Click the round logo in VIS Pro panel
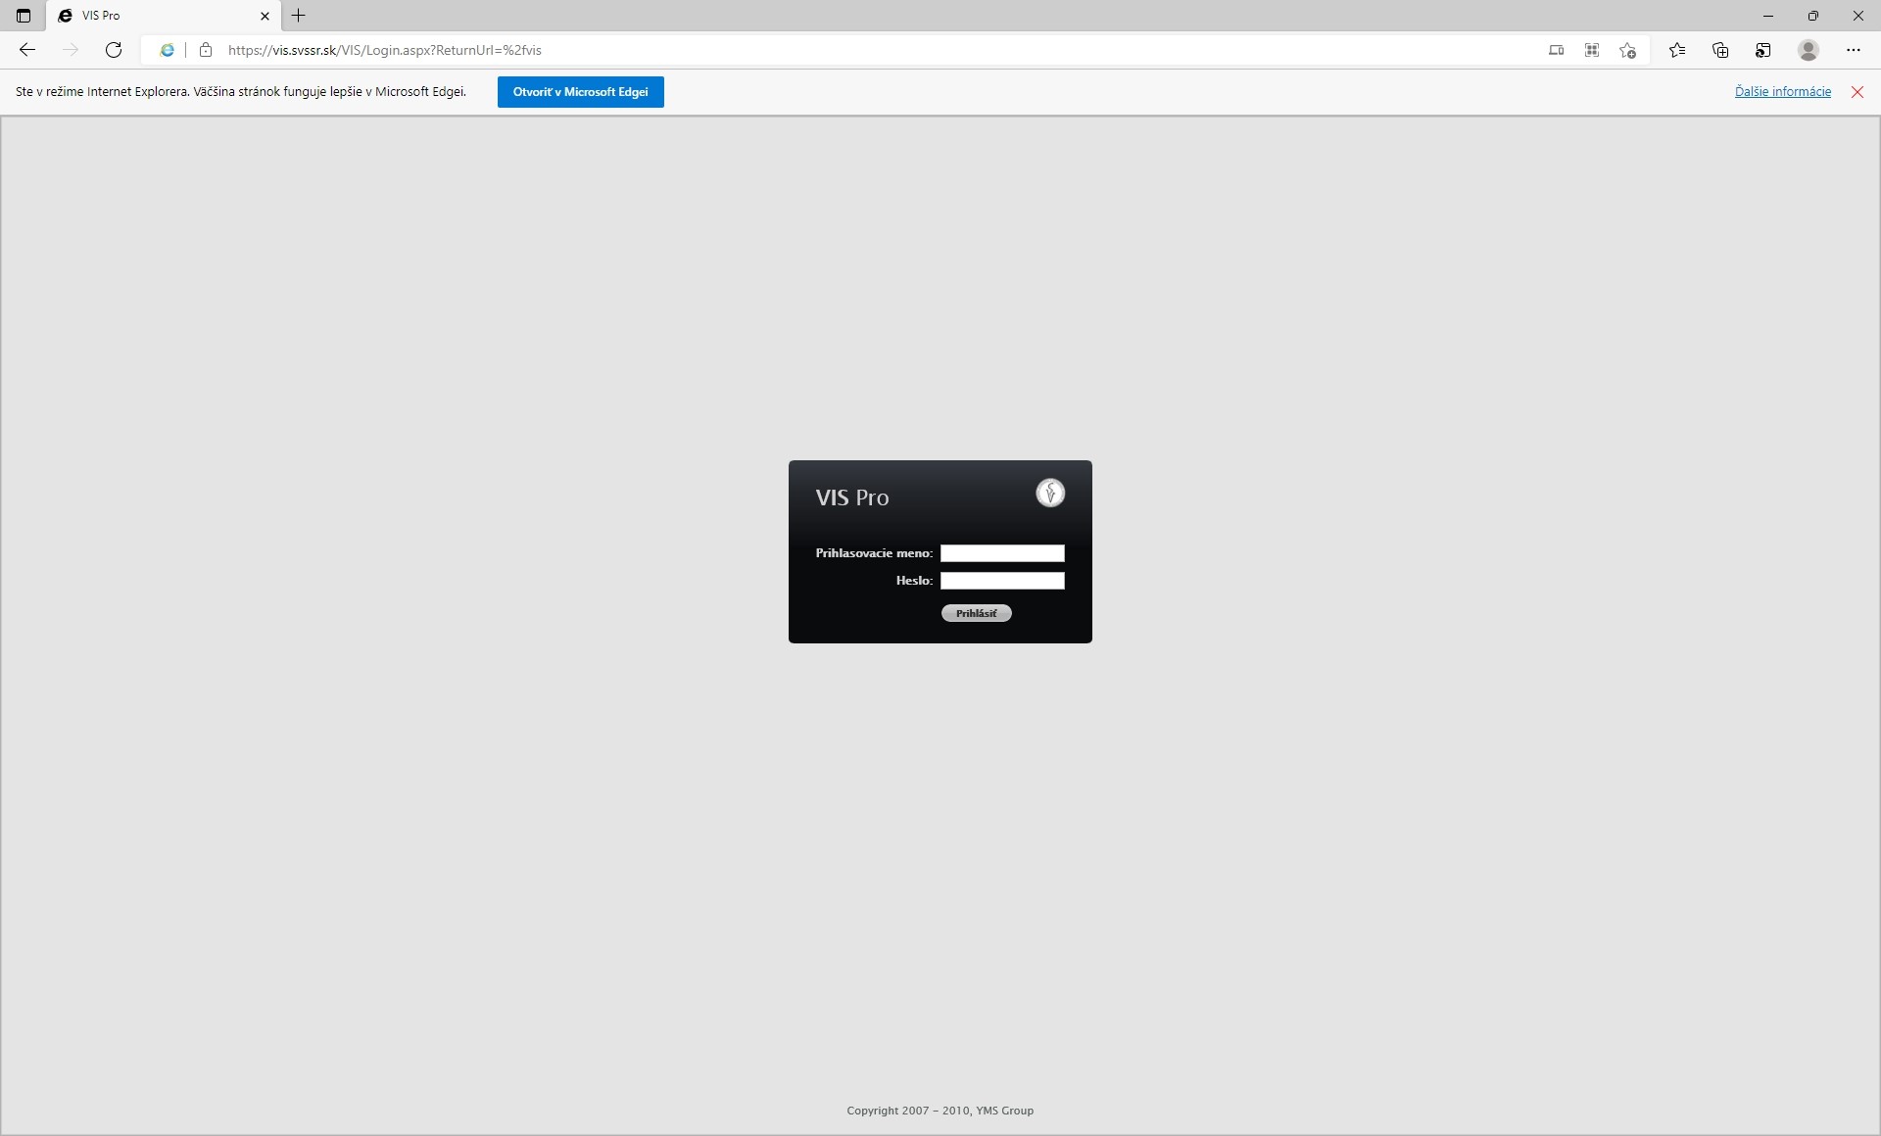The image size is (1881, 1136). point(1050,493)
